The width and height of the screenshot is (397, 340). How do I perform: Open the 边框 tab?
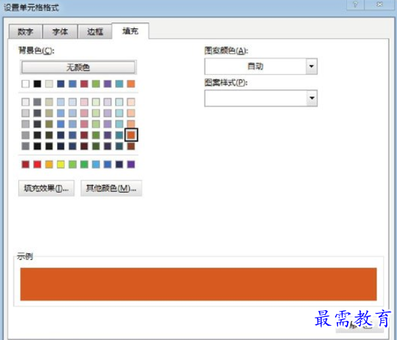(95, 32)
